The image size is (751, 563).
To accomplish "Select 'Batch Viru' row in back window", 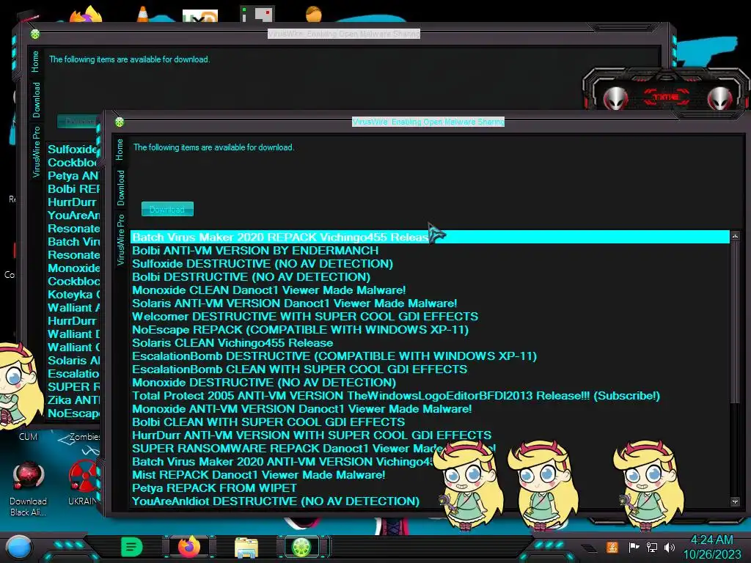I will pyautogui.click(x=73, y=242).
